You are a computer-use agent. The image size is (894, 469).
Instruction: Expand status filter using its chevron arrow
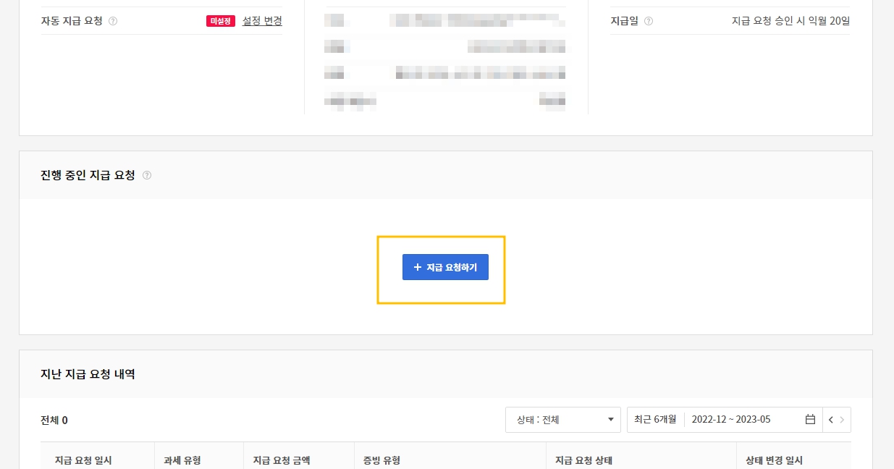[x=612, y=419]
